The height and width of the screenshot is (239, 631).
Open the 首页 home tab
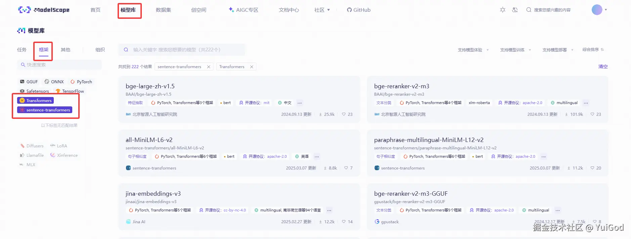click(x=95, y=10)
